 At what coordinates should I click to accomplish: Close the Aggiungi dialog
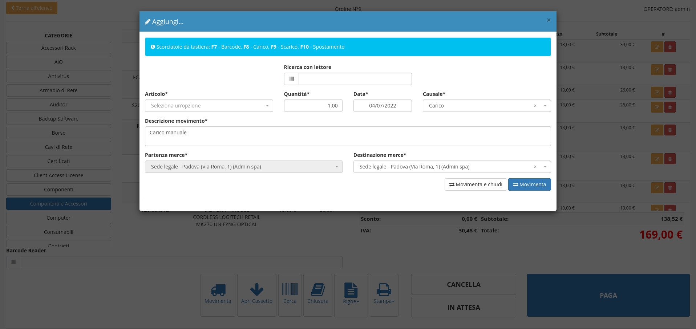coord(549,20)
